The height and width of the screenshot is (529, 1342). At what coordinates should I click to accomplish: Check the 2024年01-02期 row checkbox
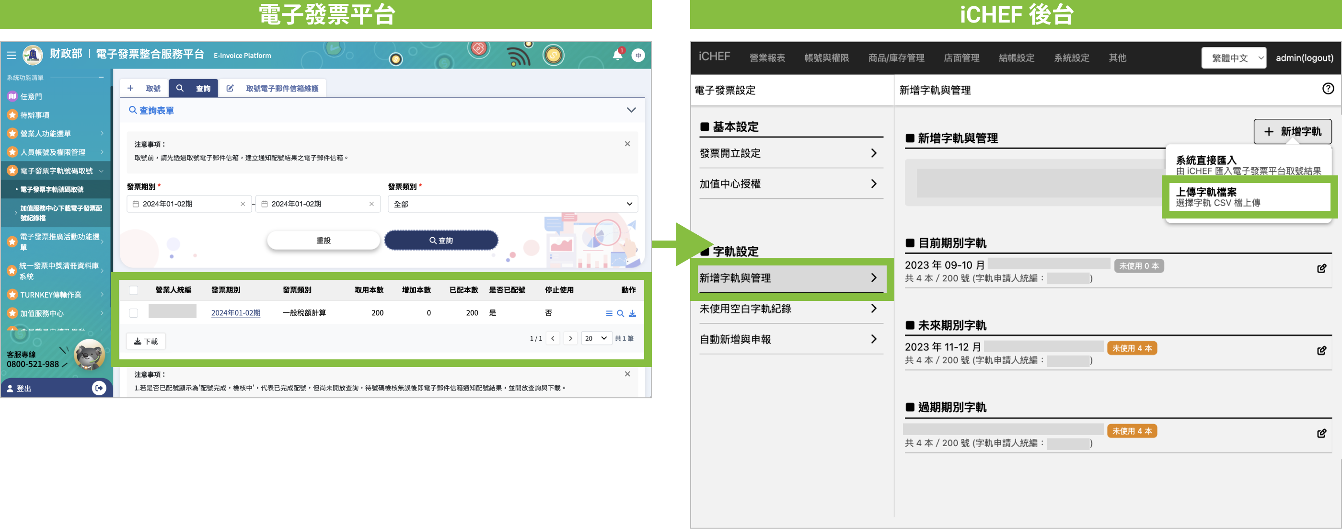pyautogui.click(x=134, y=313)
